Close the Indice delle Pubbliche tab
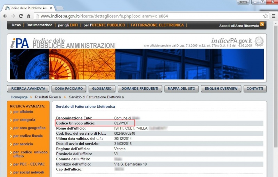Screen dimensions: 278x177 (x=51, y=8)
